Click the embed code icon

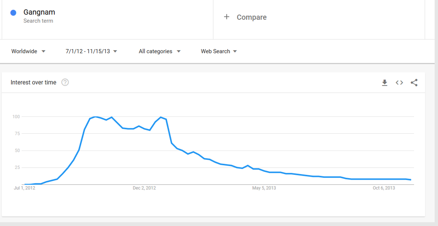[x=399, y=83]
